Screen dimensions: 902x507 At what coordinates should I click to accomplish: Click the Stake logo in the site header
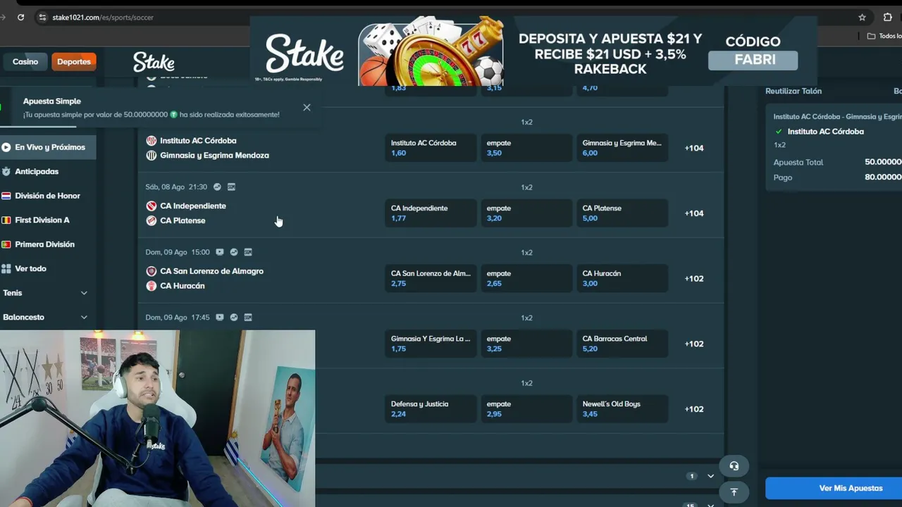[x=154, y=62]
